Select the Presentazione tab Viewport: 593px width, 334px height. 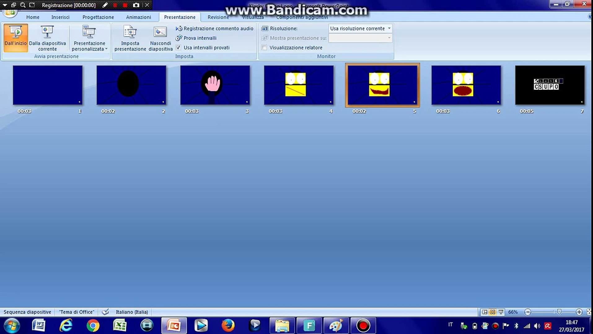180,17
